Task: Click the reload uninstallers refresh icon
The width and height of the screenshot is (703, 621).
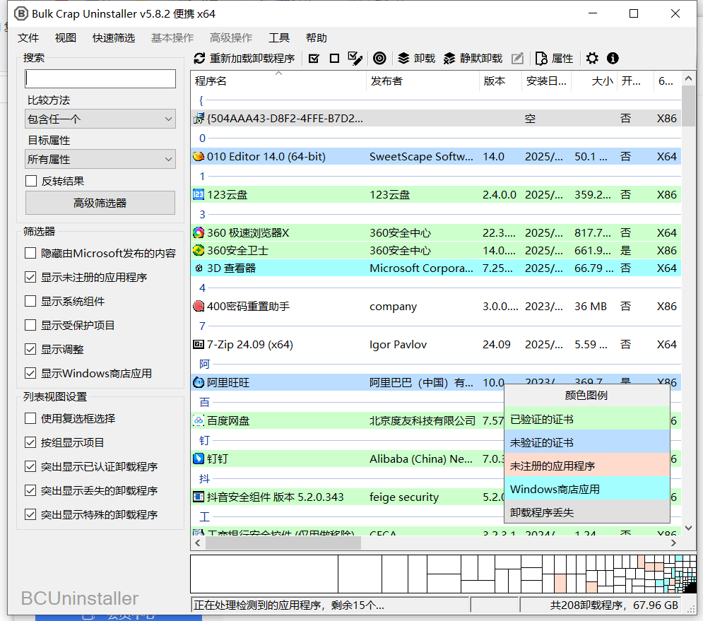Action: [x=199, y=59]
